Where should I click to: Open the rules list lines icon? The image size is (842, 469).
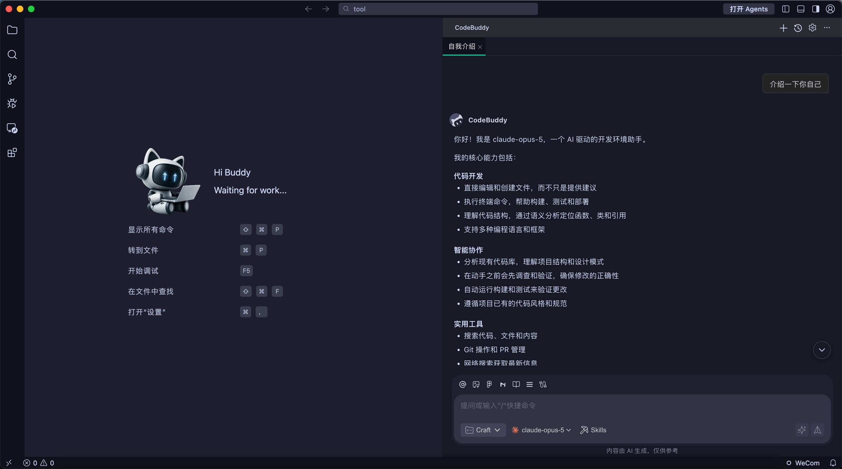530,384
